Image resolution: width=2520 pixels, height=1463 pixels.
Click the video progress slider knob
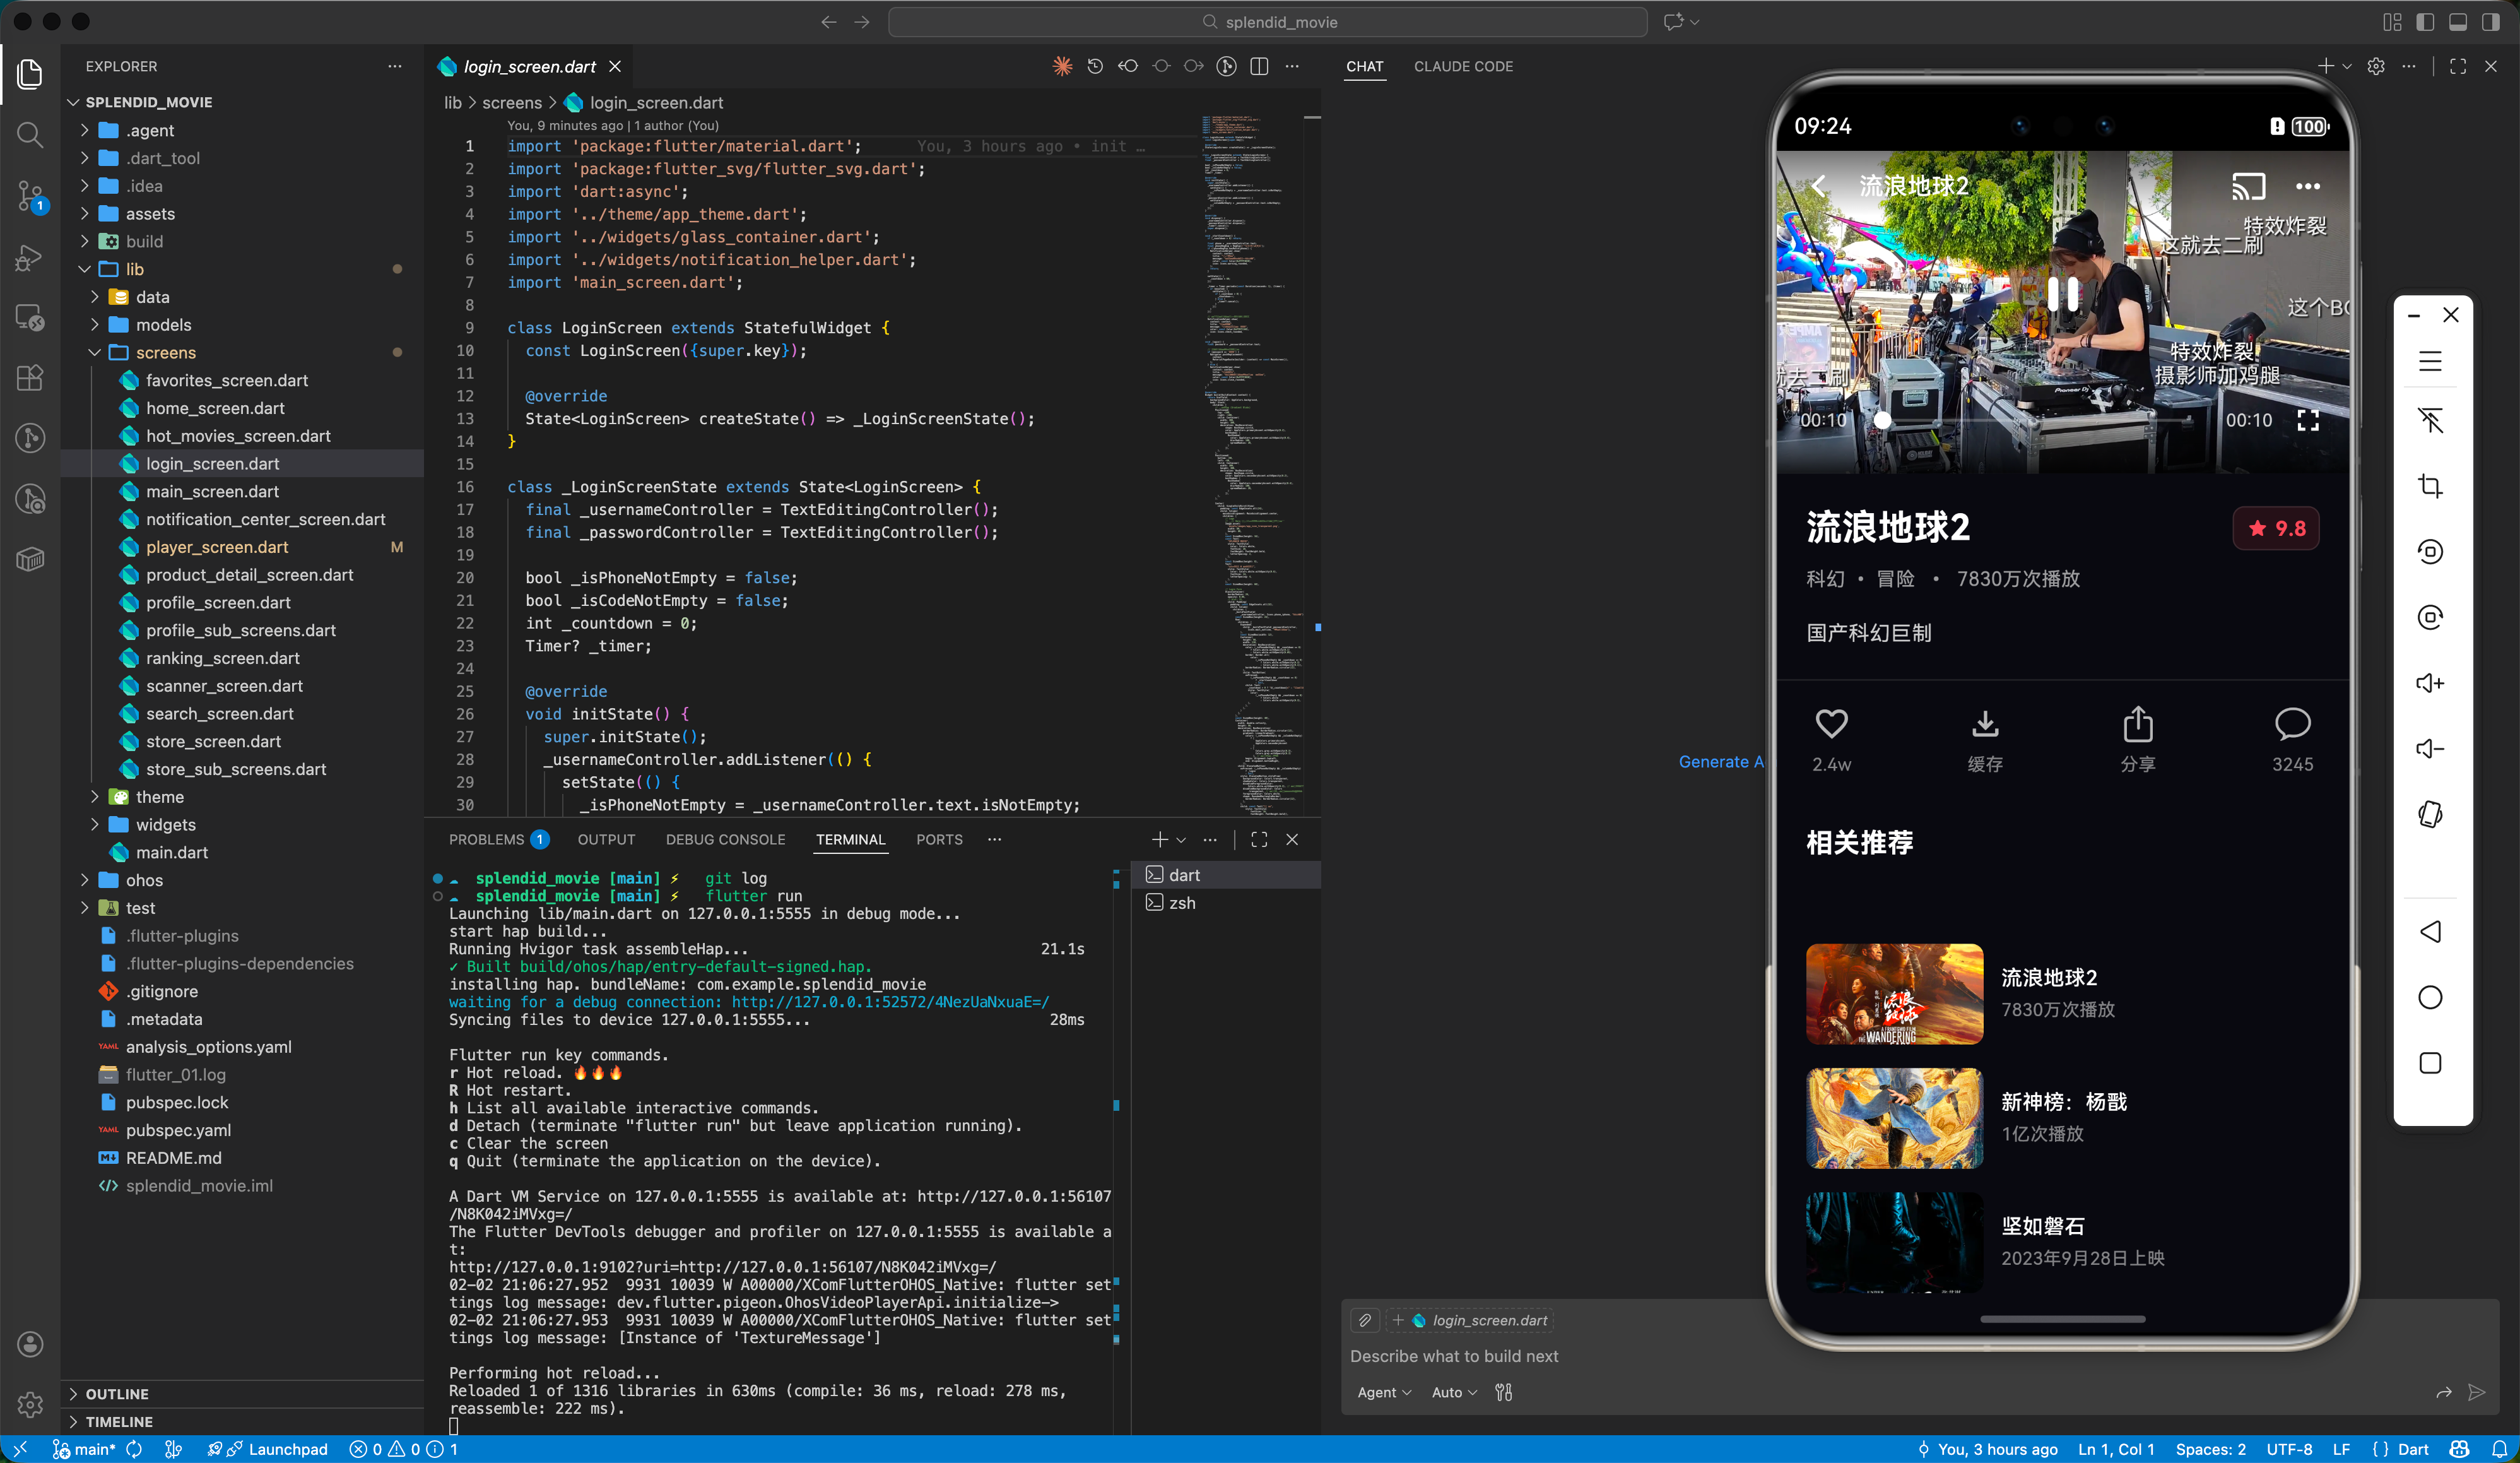[1882, 420]
